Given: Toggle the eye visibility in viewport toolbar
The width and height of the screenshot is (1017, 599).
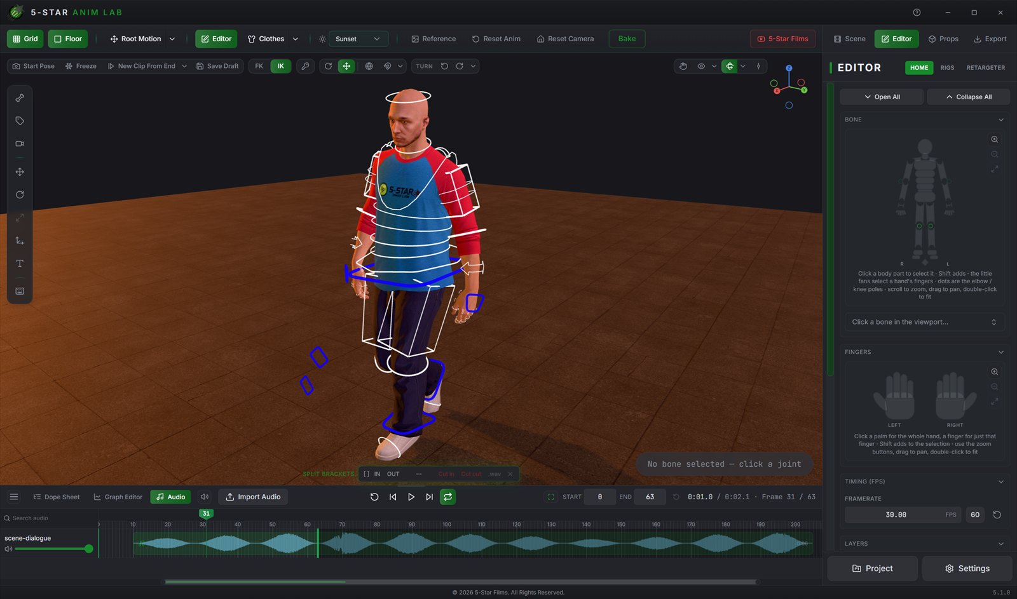Looking at the screenshot, I should click(x=701, y=66).
